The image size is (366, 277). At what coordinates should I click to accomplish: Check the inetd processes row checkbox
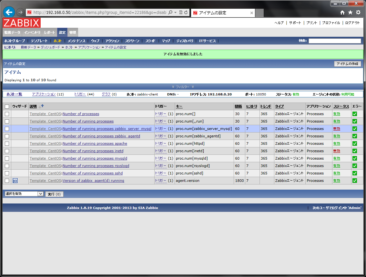point(7,151)
